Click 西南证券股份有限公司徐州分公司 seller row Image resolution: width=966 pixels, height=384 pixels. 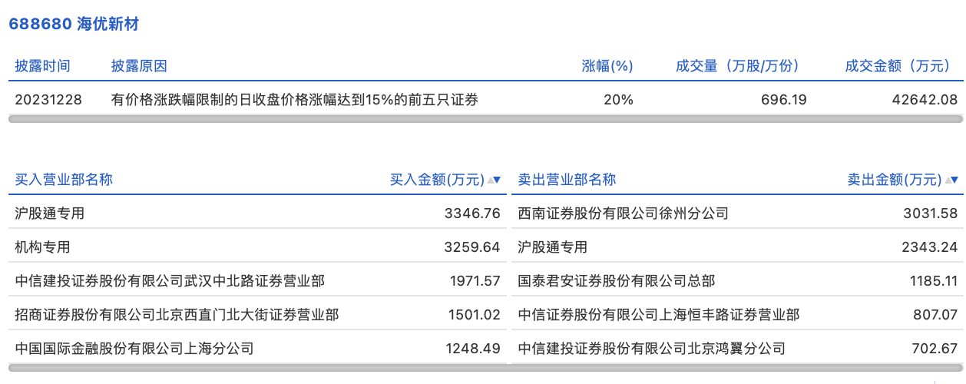(x=623, y=213)
